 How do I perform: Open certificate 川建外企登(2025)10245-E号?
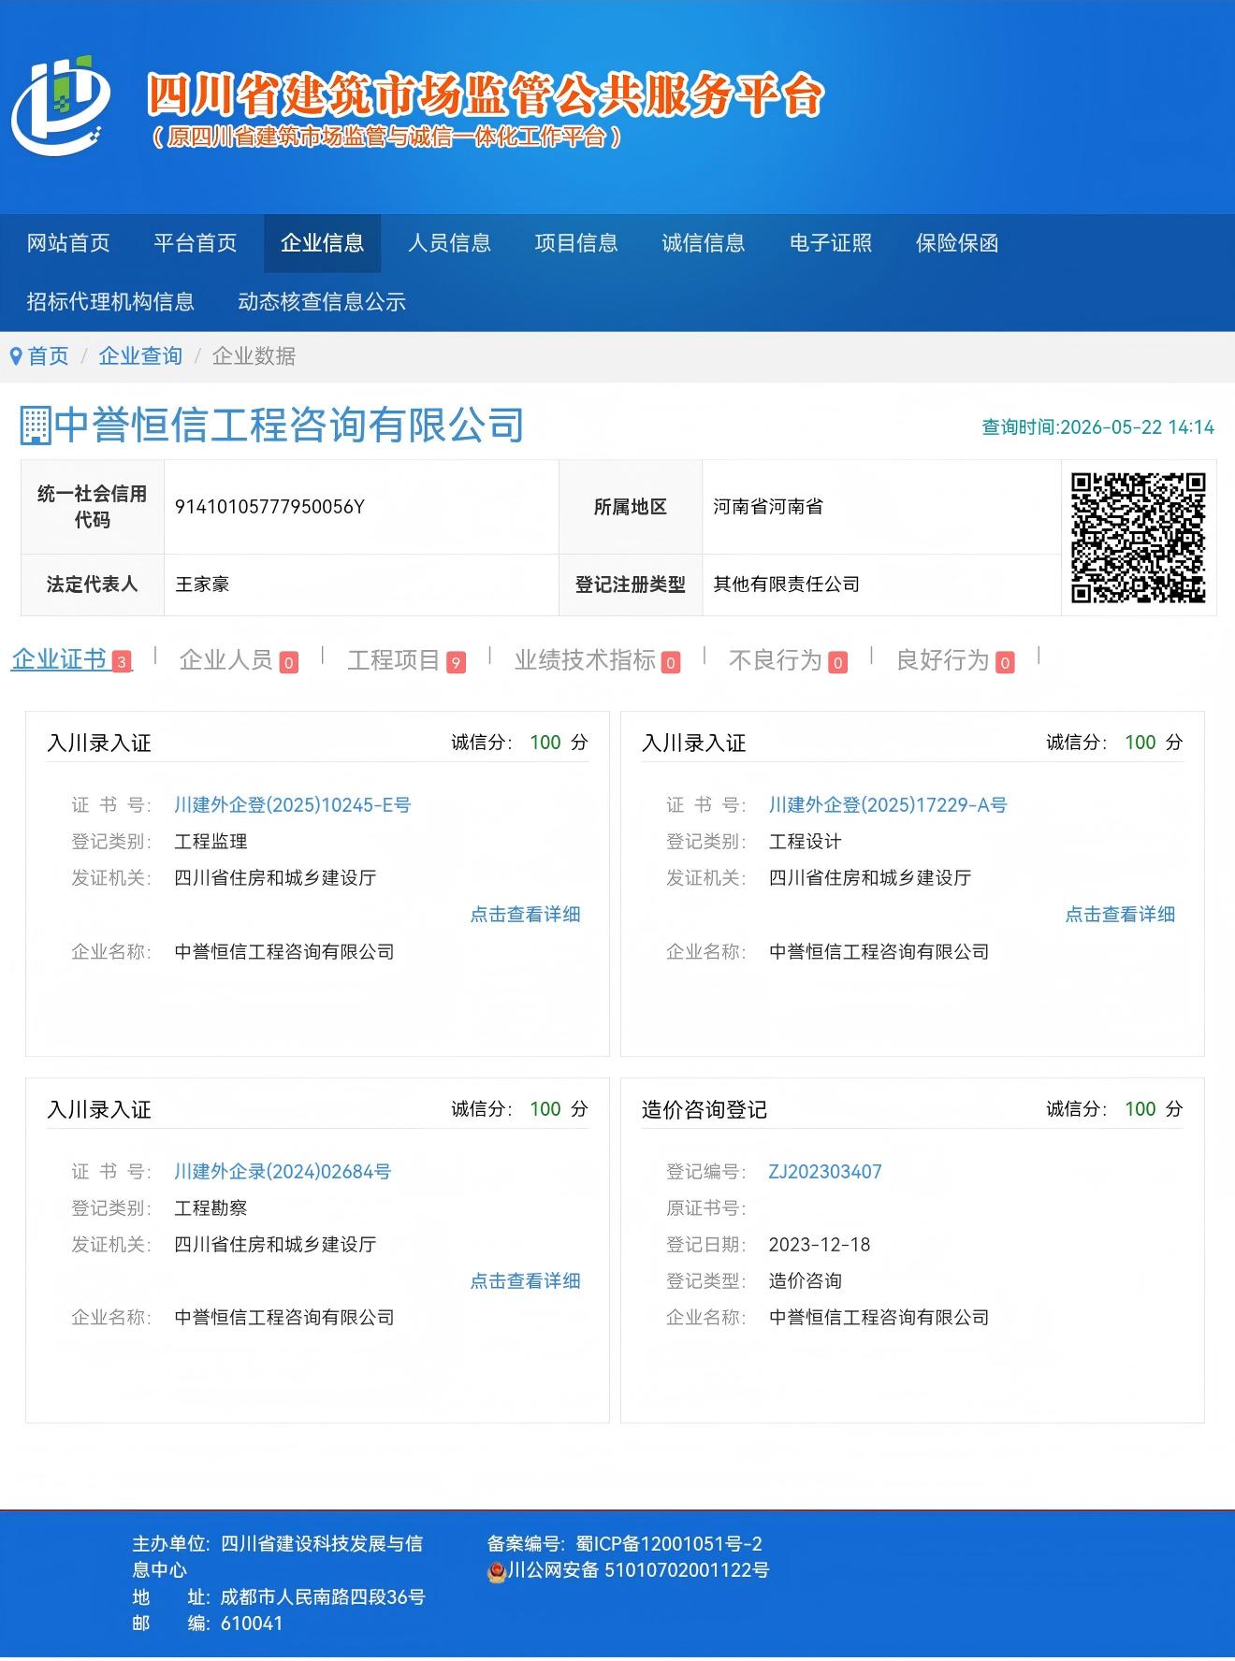[x=293, y=805]
